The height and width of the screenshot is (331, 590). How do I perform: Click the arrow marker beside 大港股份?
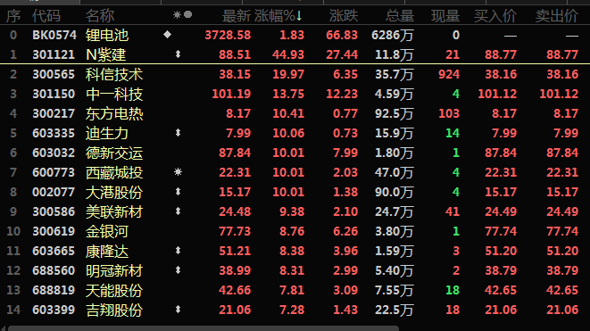pos(178,192)
